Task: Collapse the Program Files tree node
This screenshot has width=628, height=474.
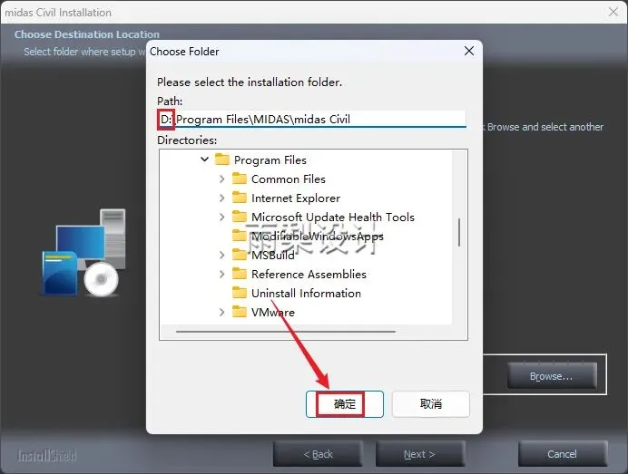Action: pos(205,160)
